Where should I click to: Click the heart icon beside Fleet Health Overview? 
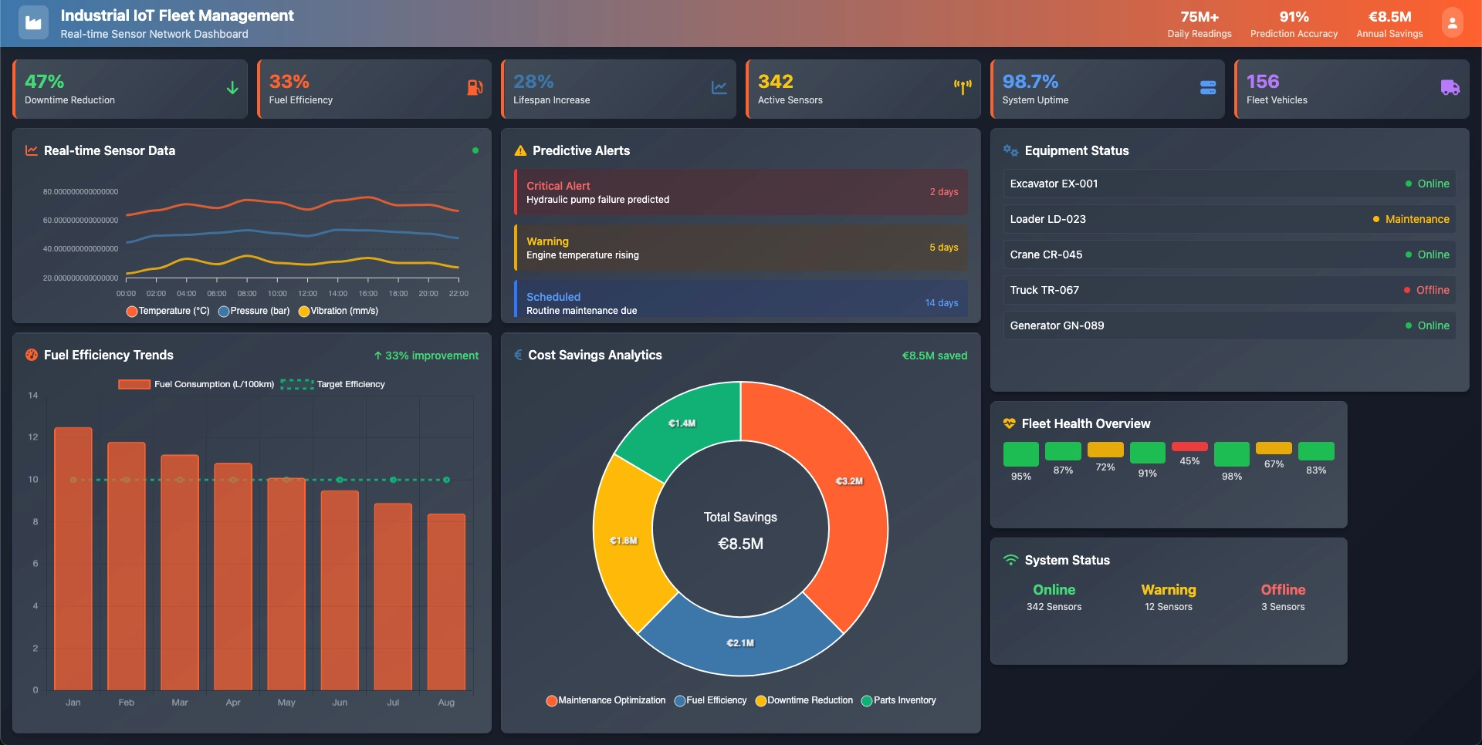[x=1009, y=423]
